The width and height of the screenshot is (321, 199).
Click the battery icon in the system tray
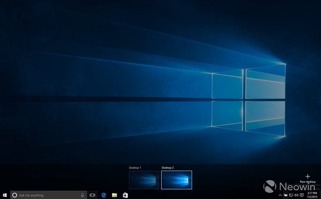[x=286, y=195]
